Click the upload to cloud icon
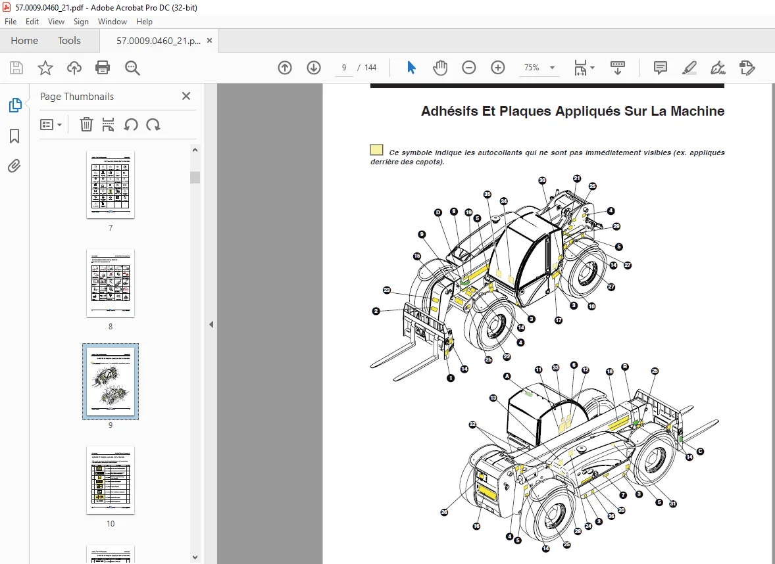The width and height of the screenshot is (775, 564). click(74, 68)
